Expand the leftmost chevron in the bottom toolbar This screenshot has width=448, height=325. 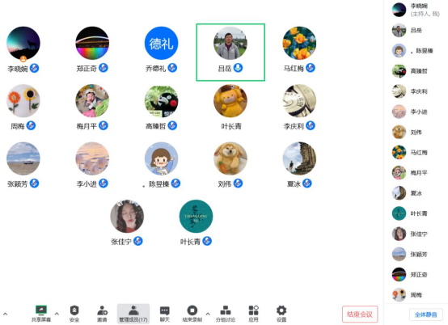tap(6, 314)
